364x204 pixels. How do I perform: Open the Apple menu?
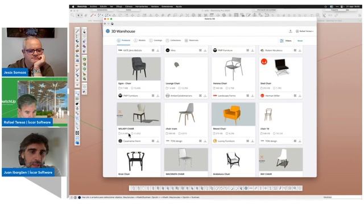(73, 7)
